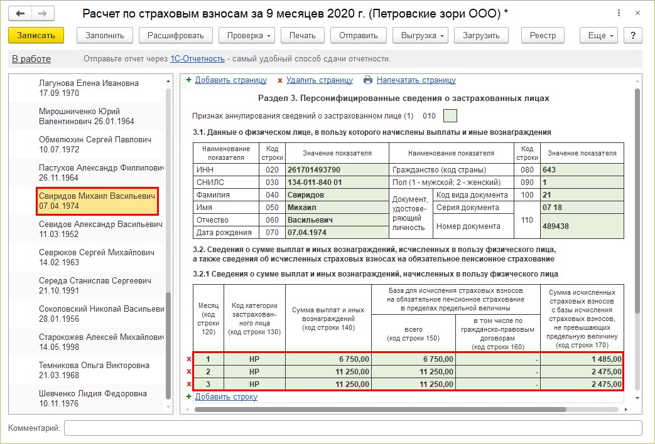Click the Записать button
The height and width of the screenshot is (444, 655).
click(x=36, y=36)
